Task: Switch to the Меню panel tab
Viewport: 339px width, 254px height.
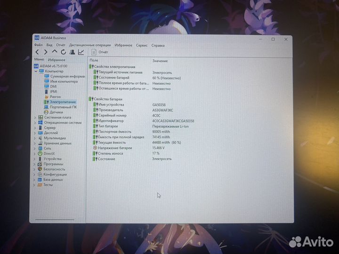Action: click(39, 59)
